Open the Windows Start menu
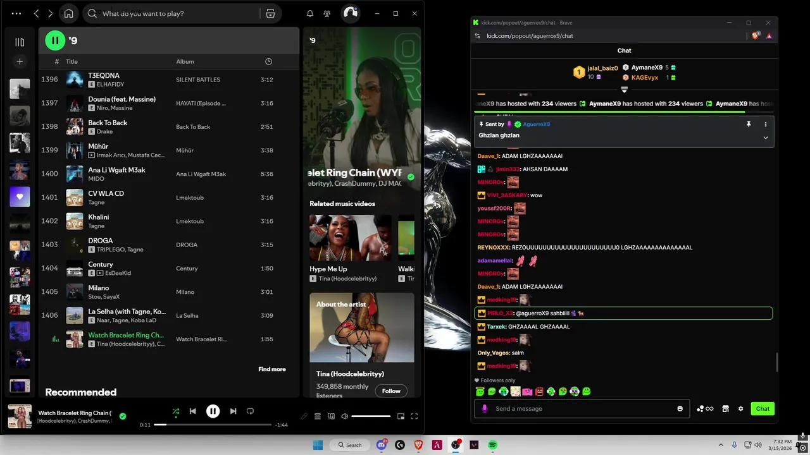This screenshot has width=810, height=455. coord(318,445)
